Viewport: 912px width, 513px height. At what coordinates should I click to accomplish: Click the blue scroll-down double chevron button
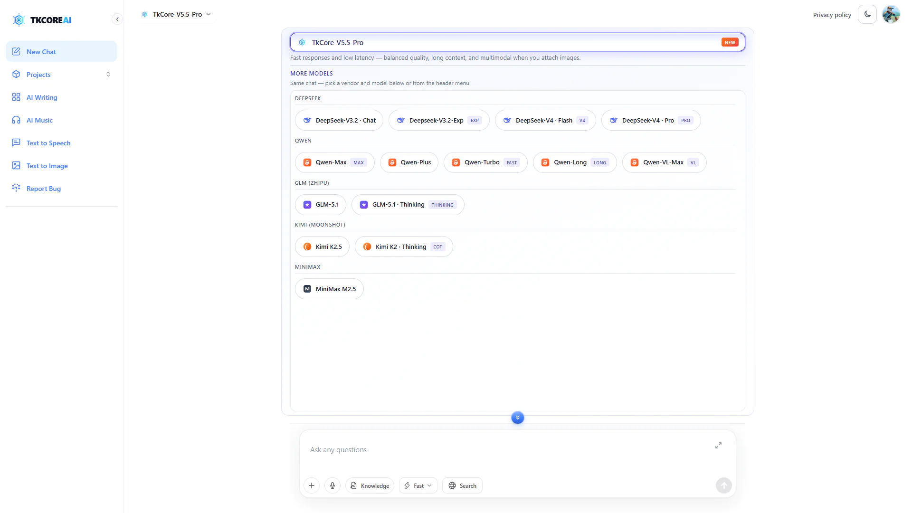[517, 418]
